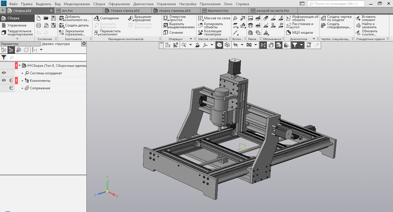Toggle visibility of Компоненты with eye icon

point(4,81)
